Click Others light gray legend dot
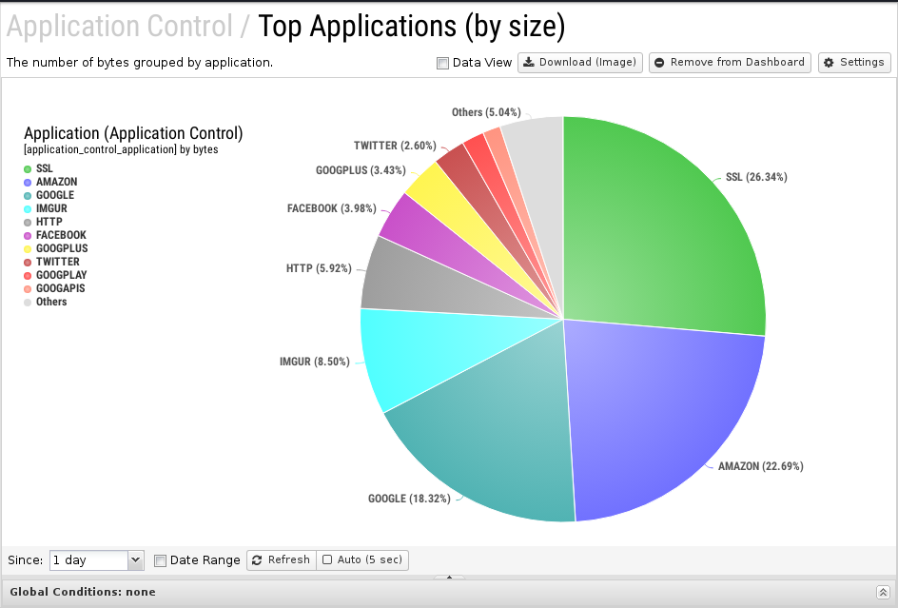 click(28, 302)
